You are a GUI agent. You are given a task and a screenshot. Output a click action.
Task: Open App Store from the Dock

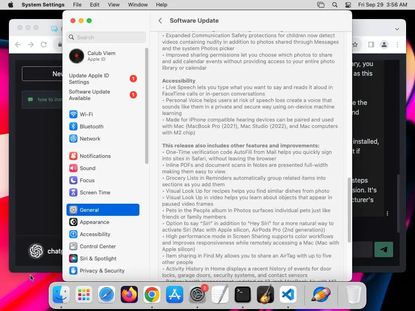[175, 294]
